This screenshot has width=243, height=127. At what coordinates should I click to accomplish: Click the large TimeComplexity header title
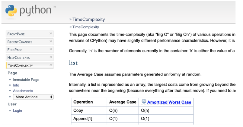(x=89, y=20)
